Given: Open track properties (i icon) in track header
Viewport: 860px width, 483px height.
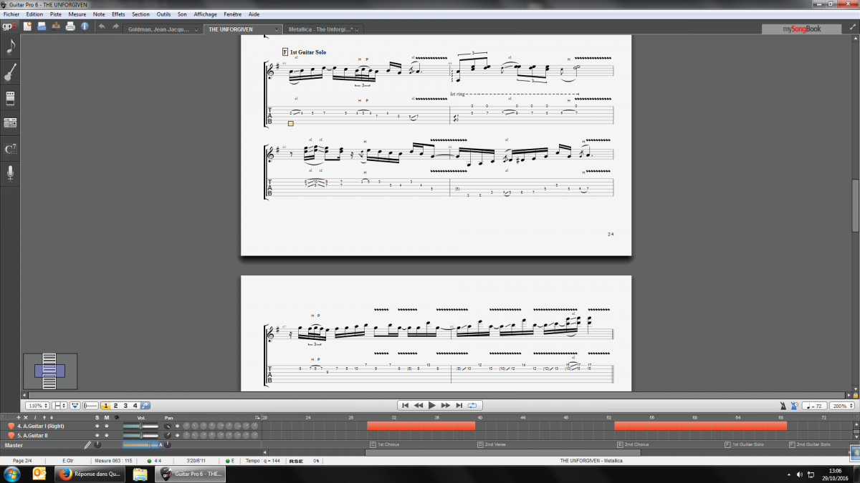Looking at the screenshot, I should [x=35, y=417].
